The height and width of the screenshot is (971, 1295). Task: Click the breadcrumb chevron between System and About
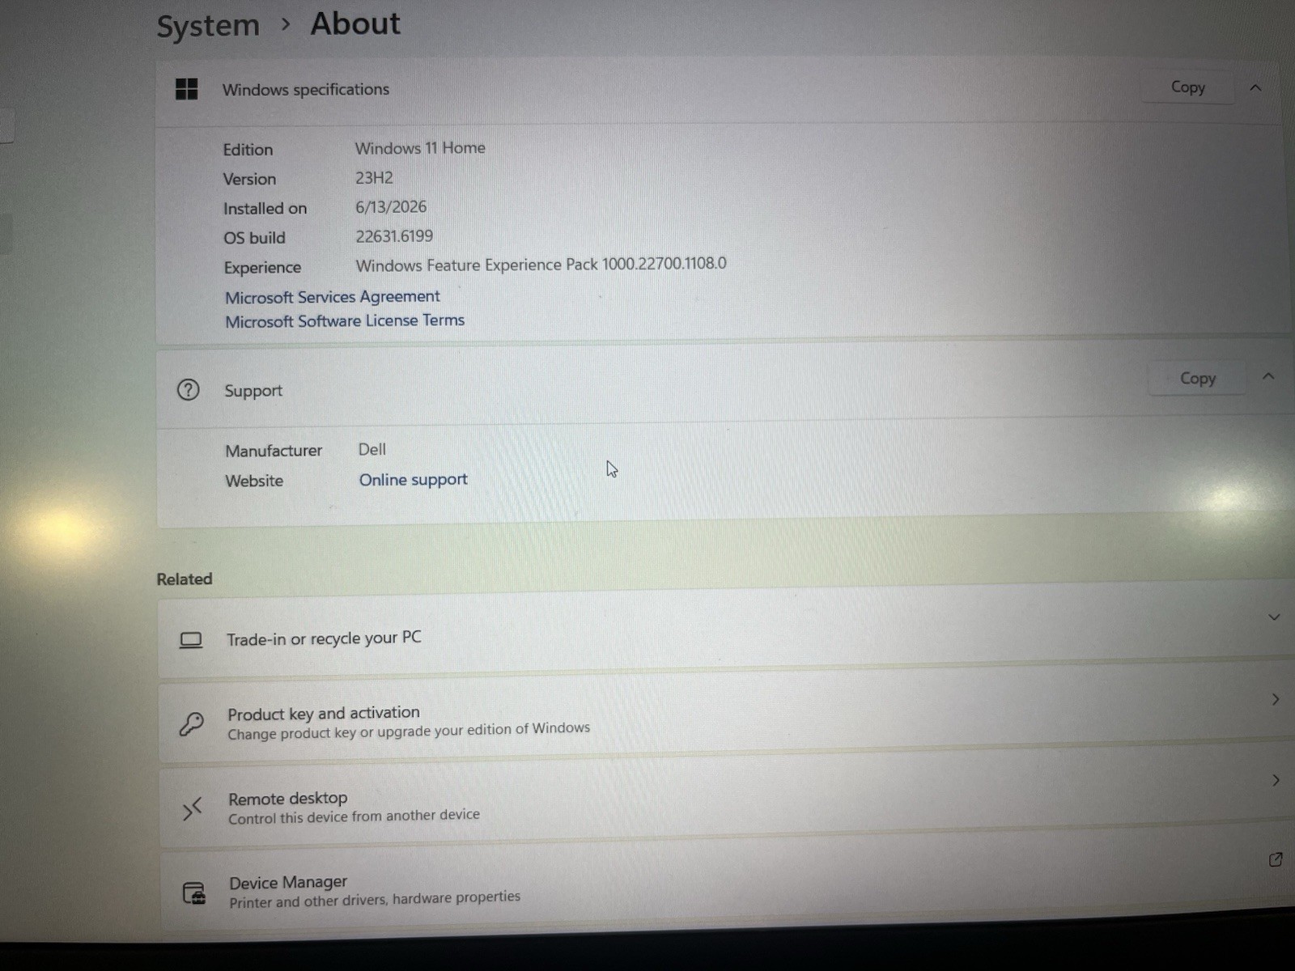(x=285, y=24)
